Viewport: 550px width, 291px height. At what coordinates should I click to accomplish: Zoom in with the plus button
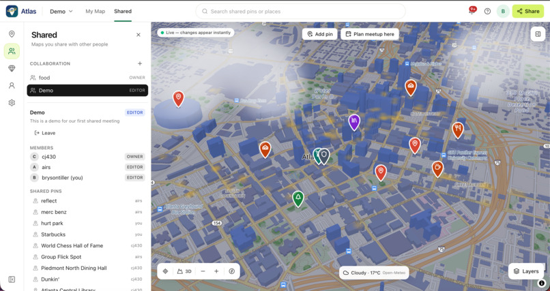click(216, 271)
